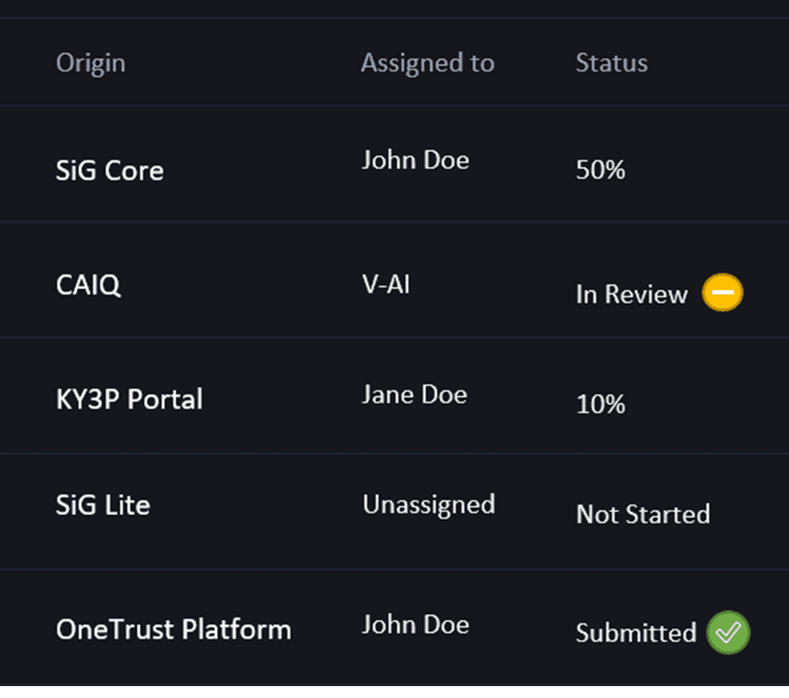Image resolution: width=789 pixels, height=698 pixels.
Task: Click the In Review status text
Action: [632, 295]
